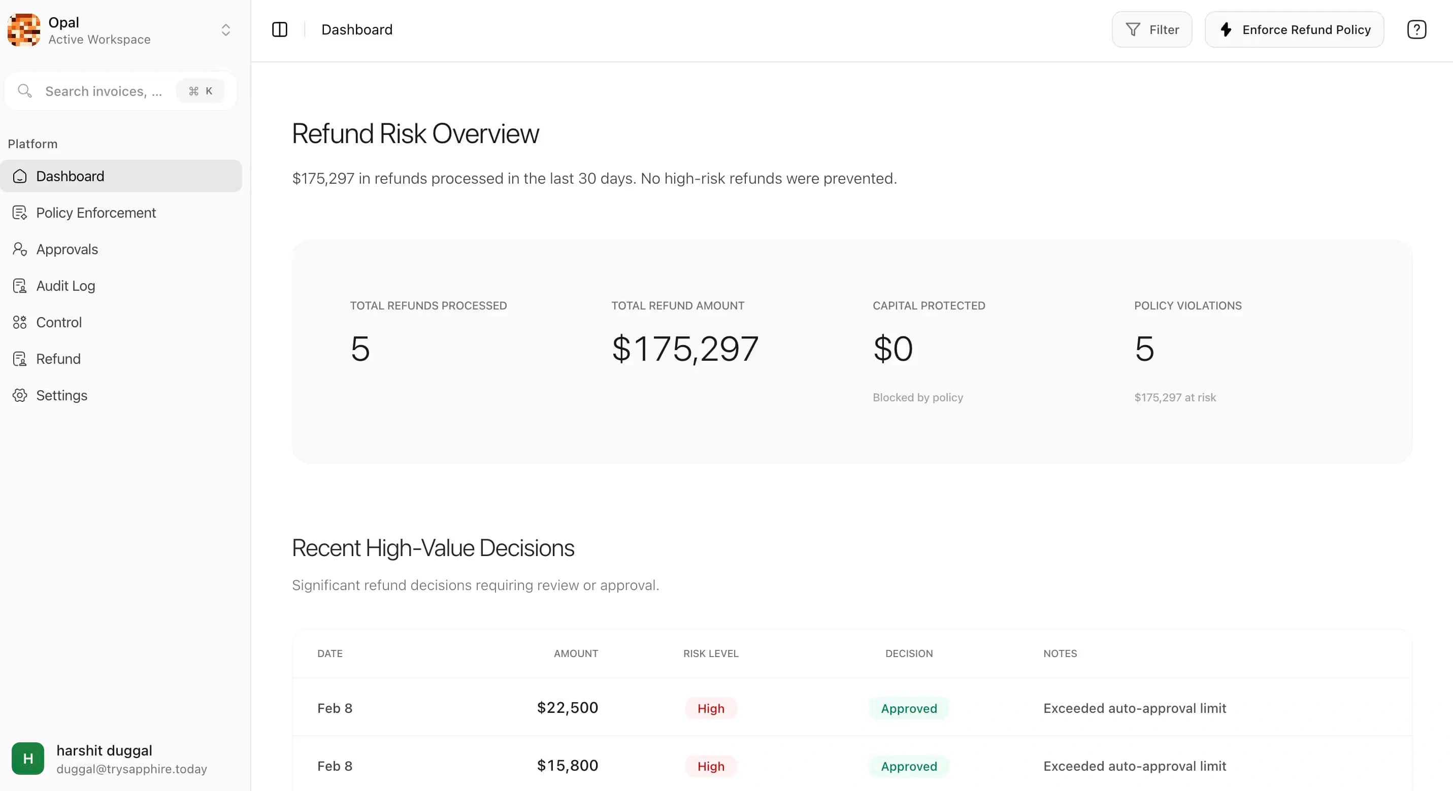The width and height of the screenshot is (1453, 791).
Task: Open the Filter dropdown
Action: click(x=1152, y=29)
